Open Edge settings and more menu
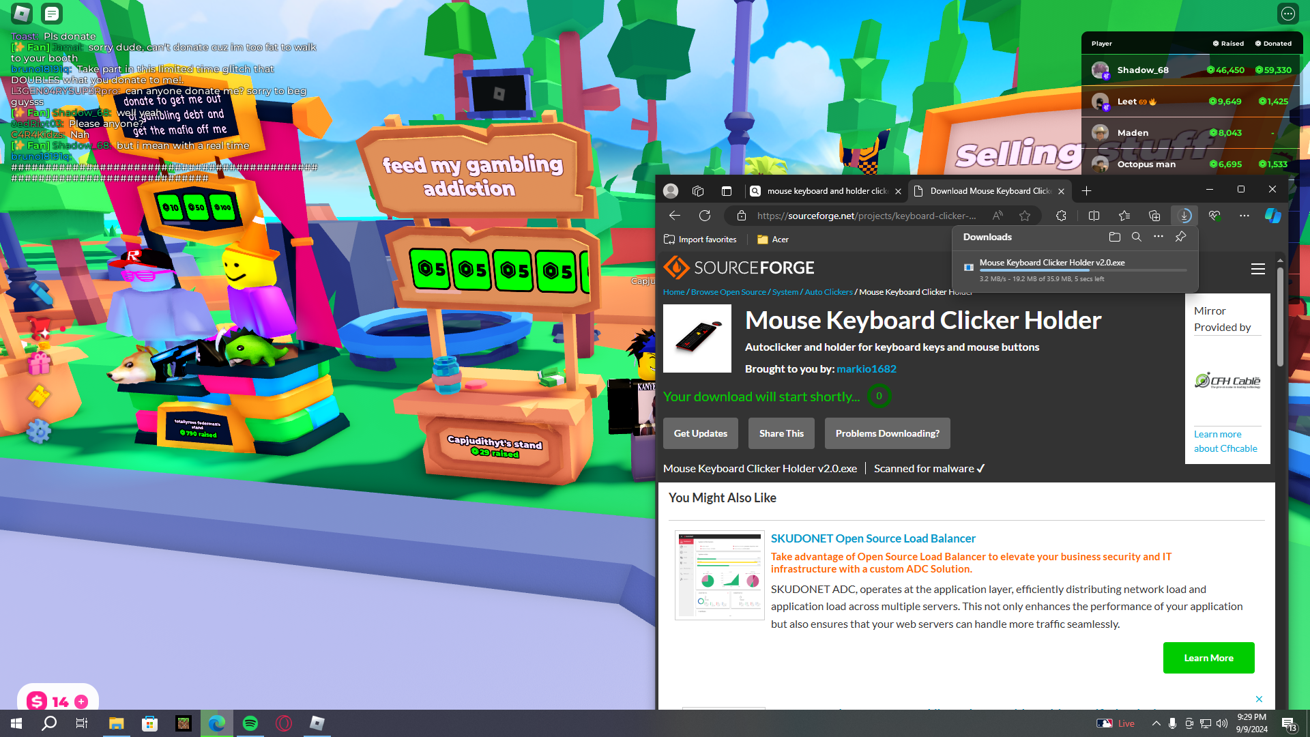1310x737 pixels. tap(1244, 216)
